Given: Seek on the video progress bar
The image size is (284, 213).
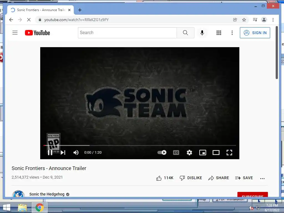Looking at the screenshot, I should coord(140,145).
